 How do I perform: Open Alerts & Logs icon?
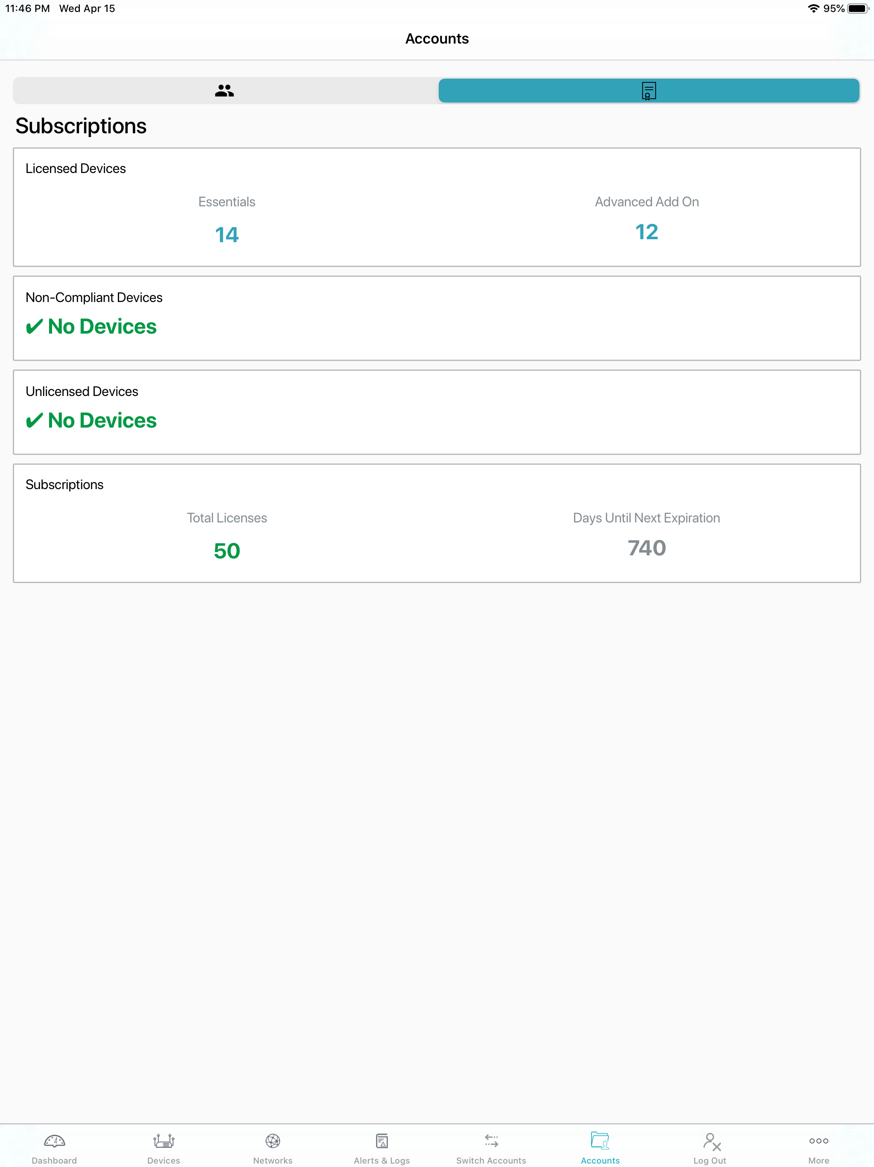pos(382,1141)
